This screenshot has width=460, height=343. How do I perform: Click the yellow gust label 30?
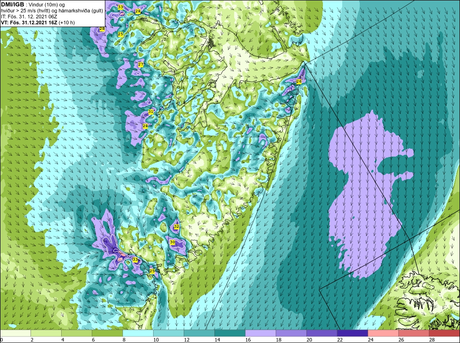(x=172, y=242)
